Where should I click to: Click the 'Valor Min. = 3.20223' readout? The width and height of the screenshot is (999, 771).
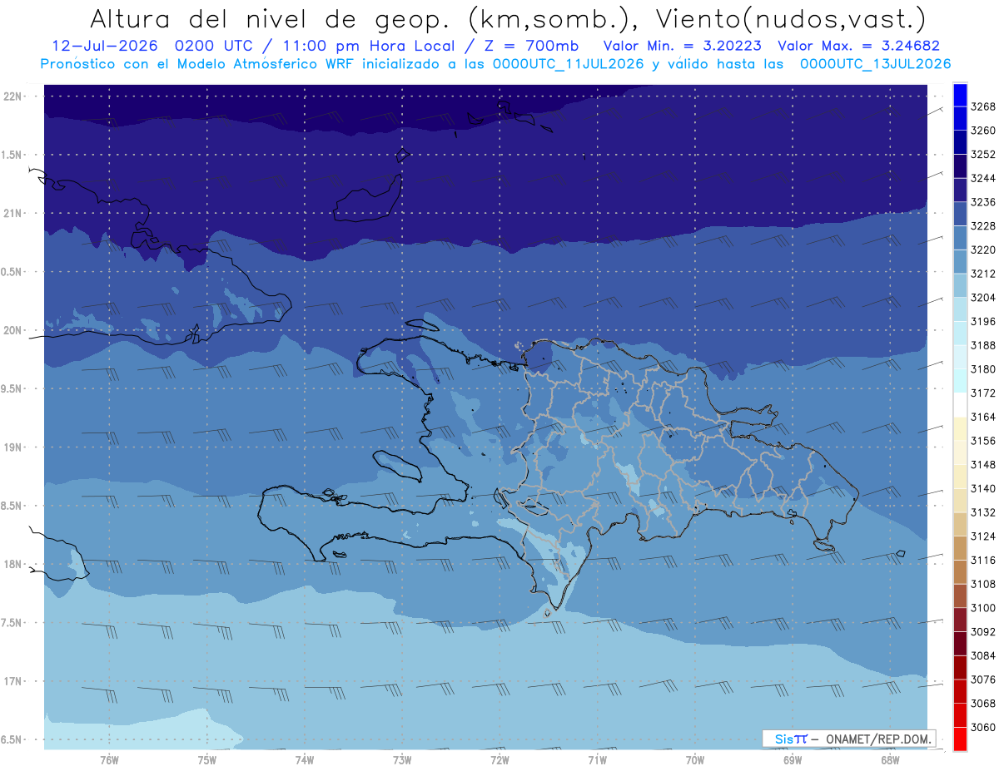(x=682, y=46)
